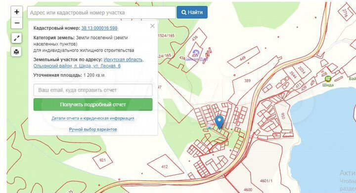Select parcel labeled 921 on map
Viewport: 356px width, 193px height.
click(x=102, y=160)
